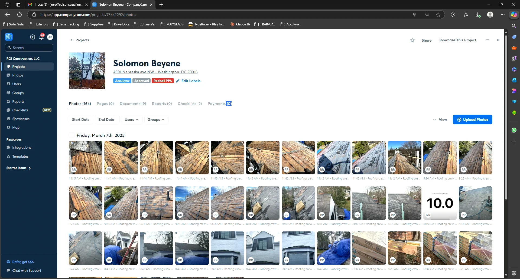Open notifications via the bell icon
This screenshot has width=520, height=279.
tap(41, 37)
